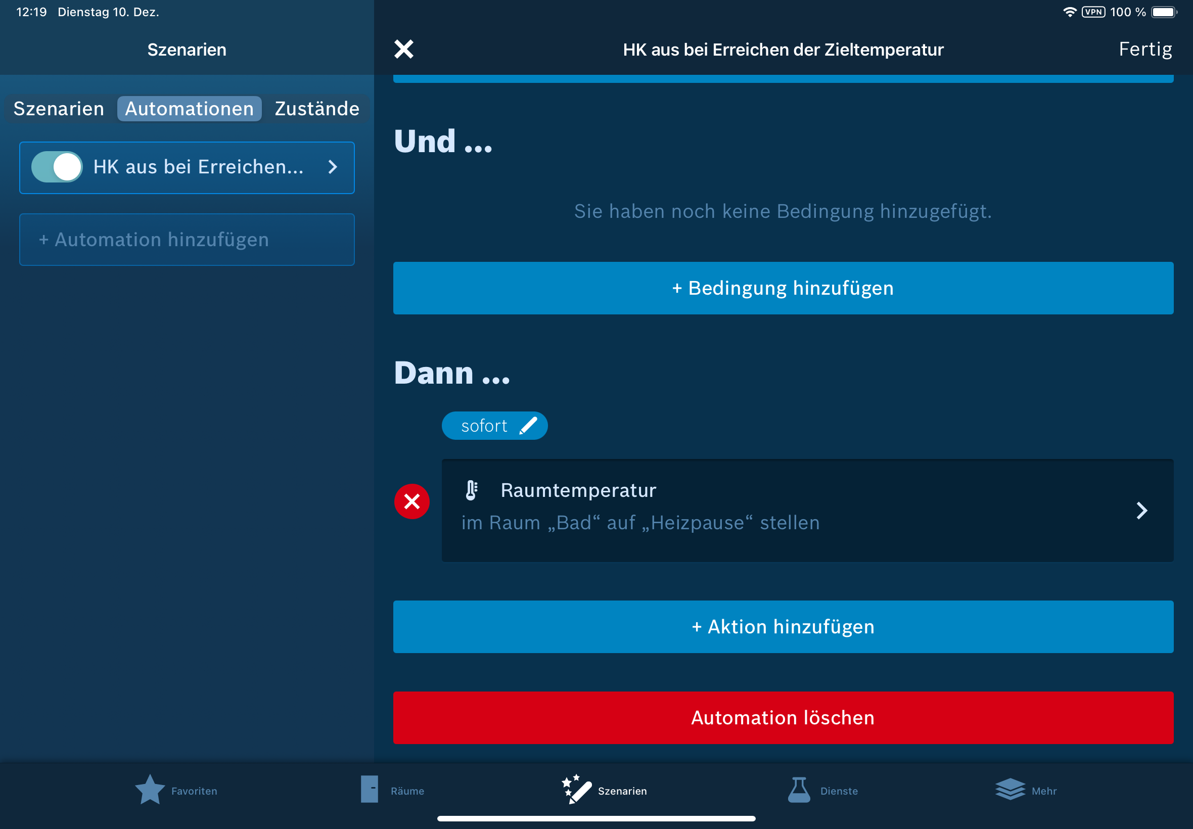Edit the sofort delay setting
Image resolution: width=1193 pixels, height=829 pixels.
coord(484,426)
